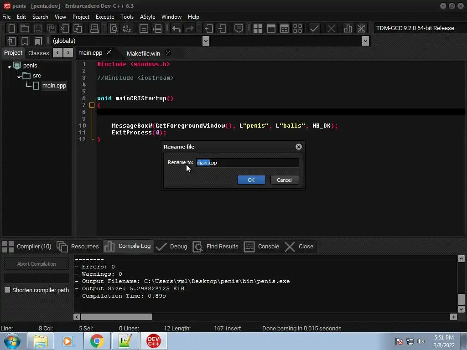
Task: Open the View menu
Action: click(60, 17)
